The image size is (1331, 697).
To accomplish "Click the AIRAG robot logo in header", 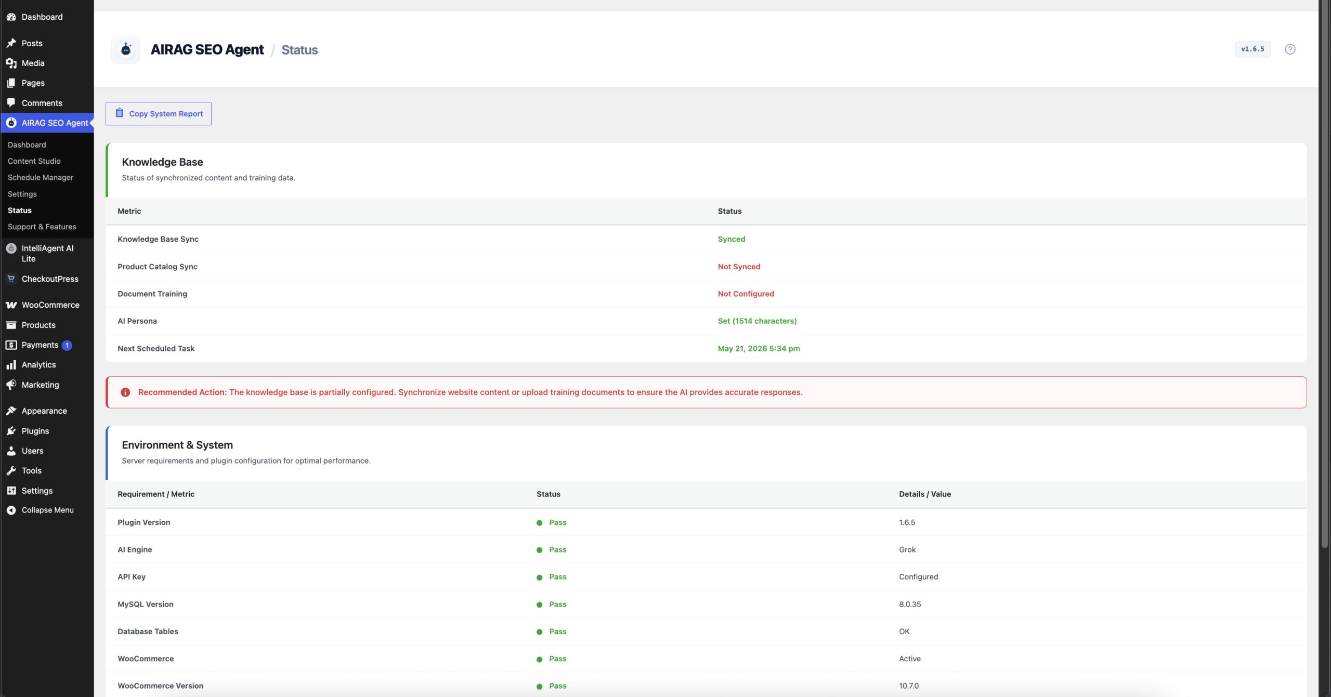I will 126,49.
